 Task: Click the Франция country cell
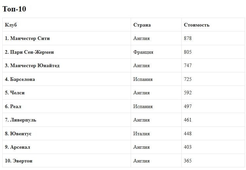[143, 52]
